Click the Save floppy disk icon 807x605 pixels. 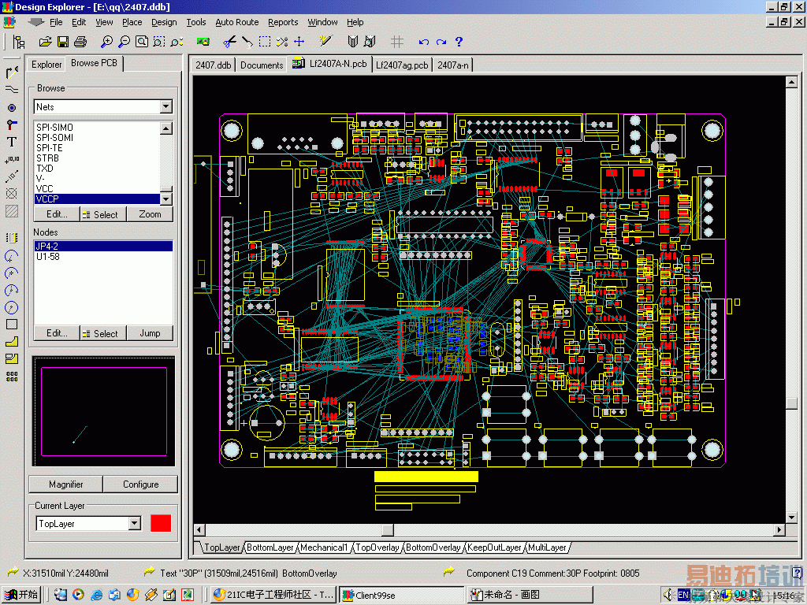click(62, 42)
